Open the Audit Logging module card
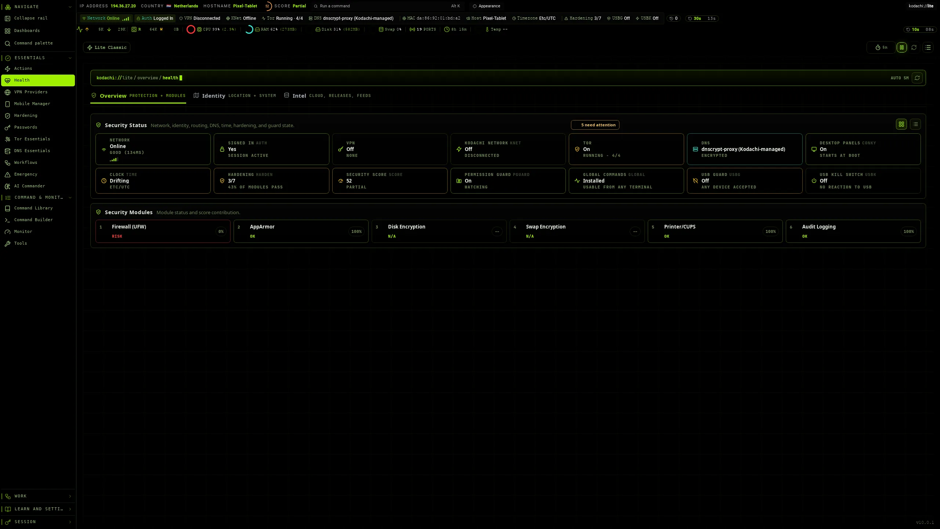Screen dimensions: 940x529 tap(853, 231)
